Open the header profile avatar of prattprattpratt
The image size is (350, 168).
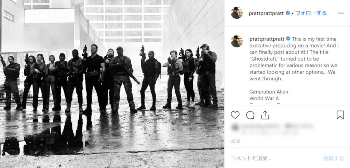[x=237, y=13]
